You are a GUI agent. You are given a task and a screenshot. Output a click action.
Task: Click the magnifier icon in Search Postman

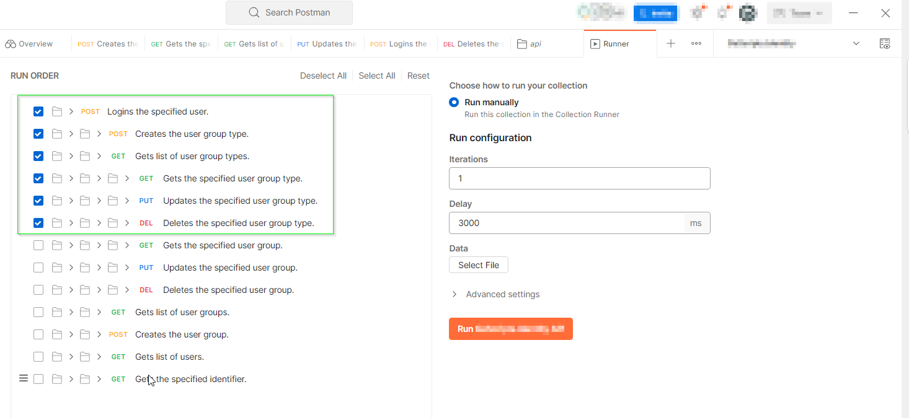[254, 12]
